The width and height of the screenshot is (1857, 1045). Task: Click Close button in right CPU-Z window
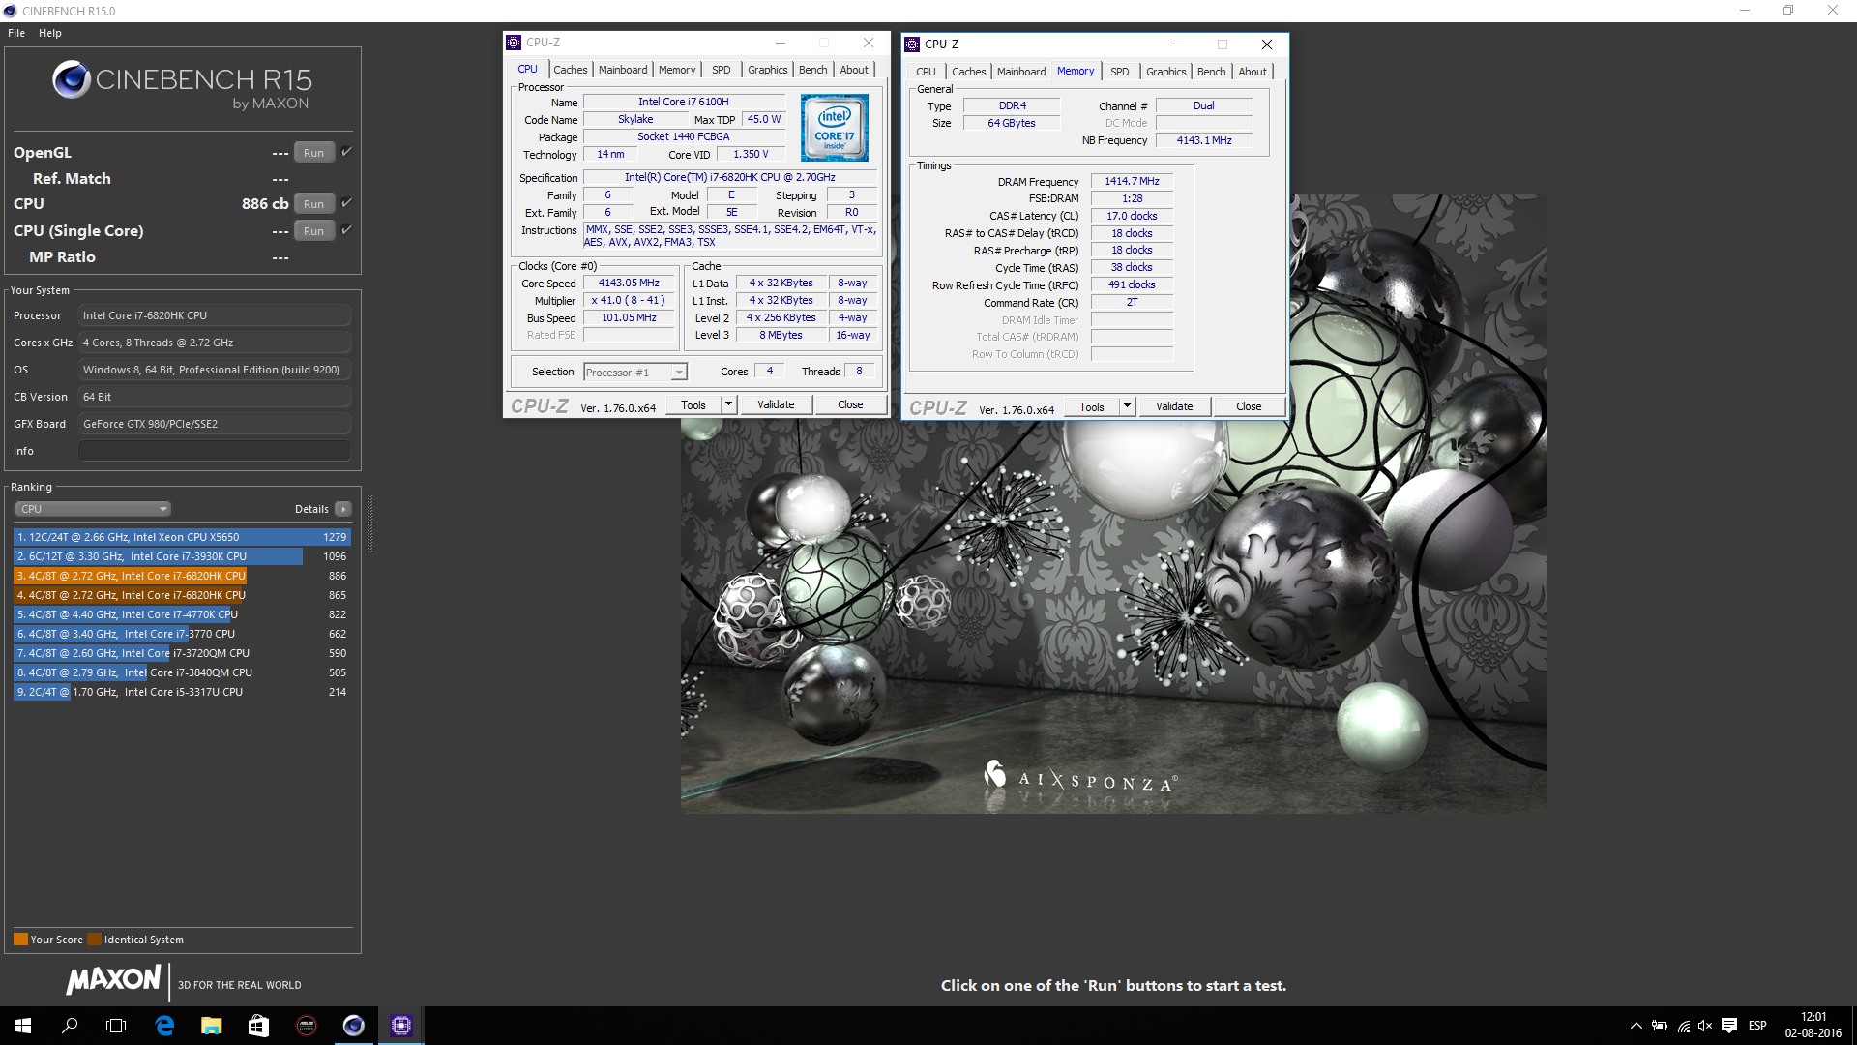click(x=1249, y=407)
